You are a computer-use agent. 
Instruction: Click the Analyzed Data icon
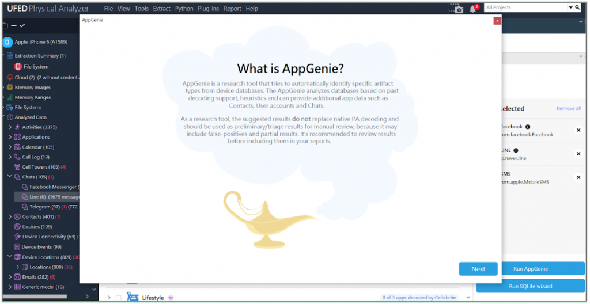[x=10, y=117]
